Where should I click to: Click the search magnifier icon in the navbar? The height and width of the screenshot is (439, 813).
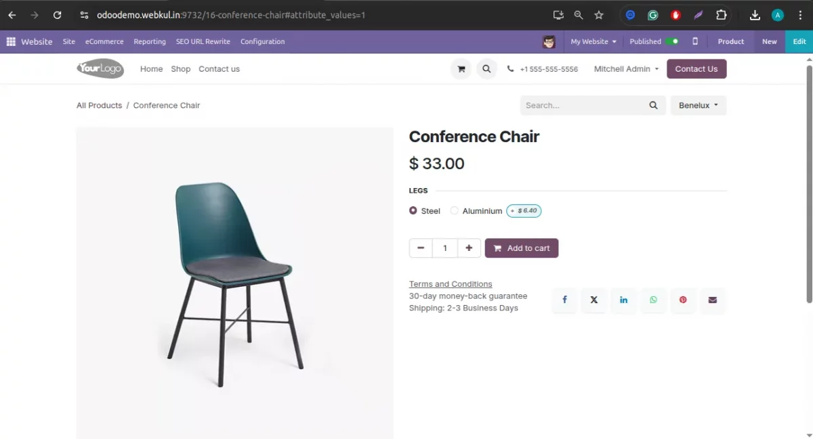point(486,68)
